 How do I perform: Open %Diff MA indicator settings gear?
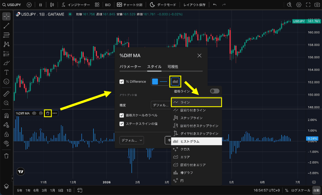coord(41,113)
